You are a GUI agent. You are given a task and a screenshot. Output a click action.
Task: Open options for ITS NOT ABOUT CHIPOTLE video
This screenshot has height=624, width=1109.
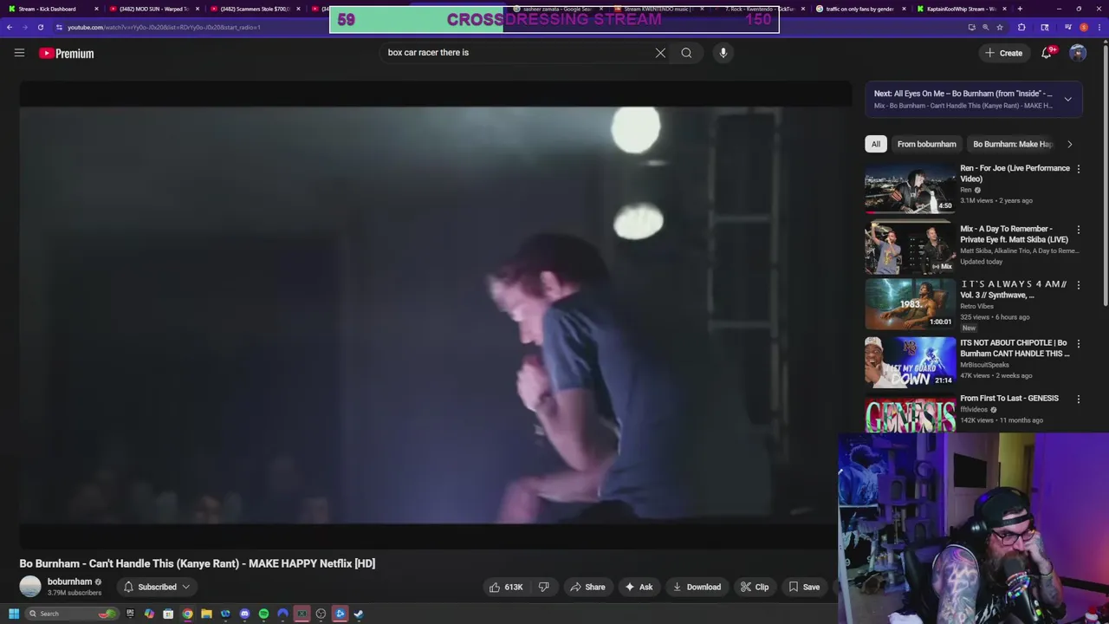coord(1079,343)
